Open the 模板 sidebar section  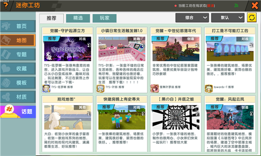[x=18, y=83]
